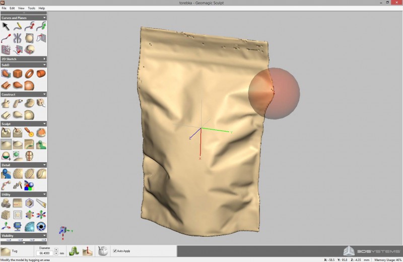The image size is (403, 262).
Task: Collapse the Utility section
Action: 44,194
